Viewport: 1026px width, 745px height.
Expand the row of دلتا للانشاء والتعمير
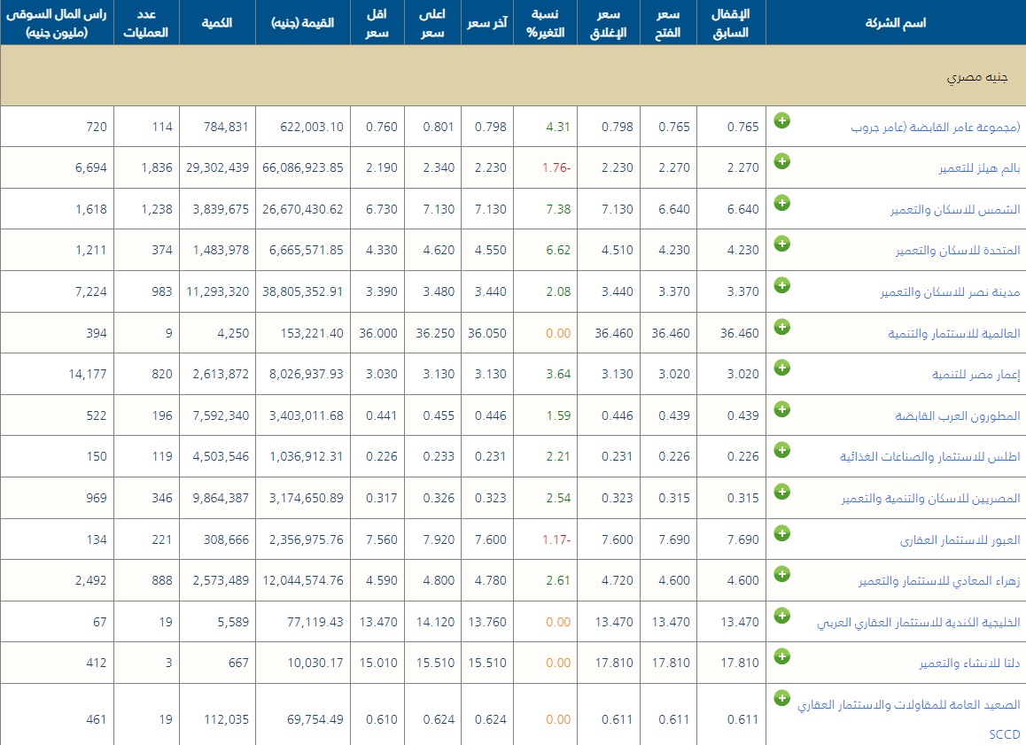[x=782, y=656]
